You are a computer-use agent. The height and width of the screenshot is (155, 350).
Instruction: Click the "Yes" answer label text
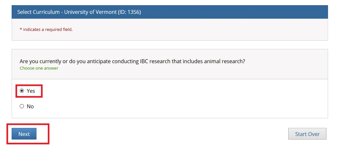coord(31,91)
